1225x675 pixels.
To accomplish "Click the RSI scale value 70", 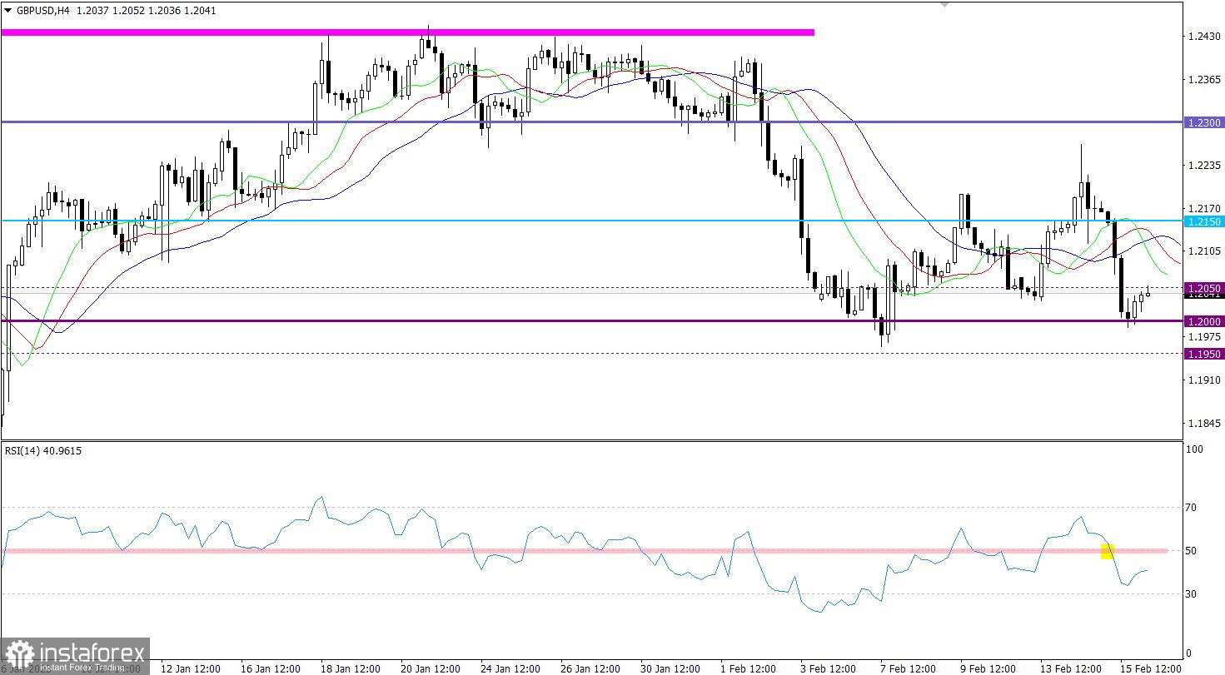I will pos(1192,508).
